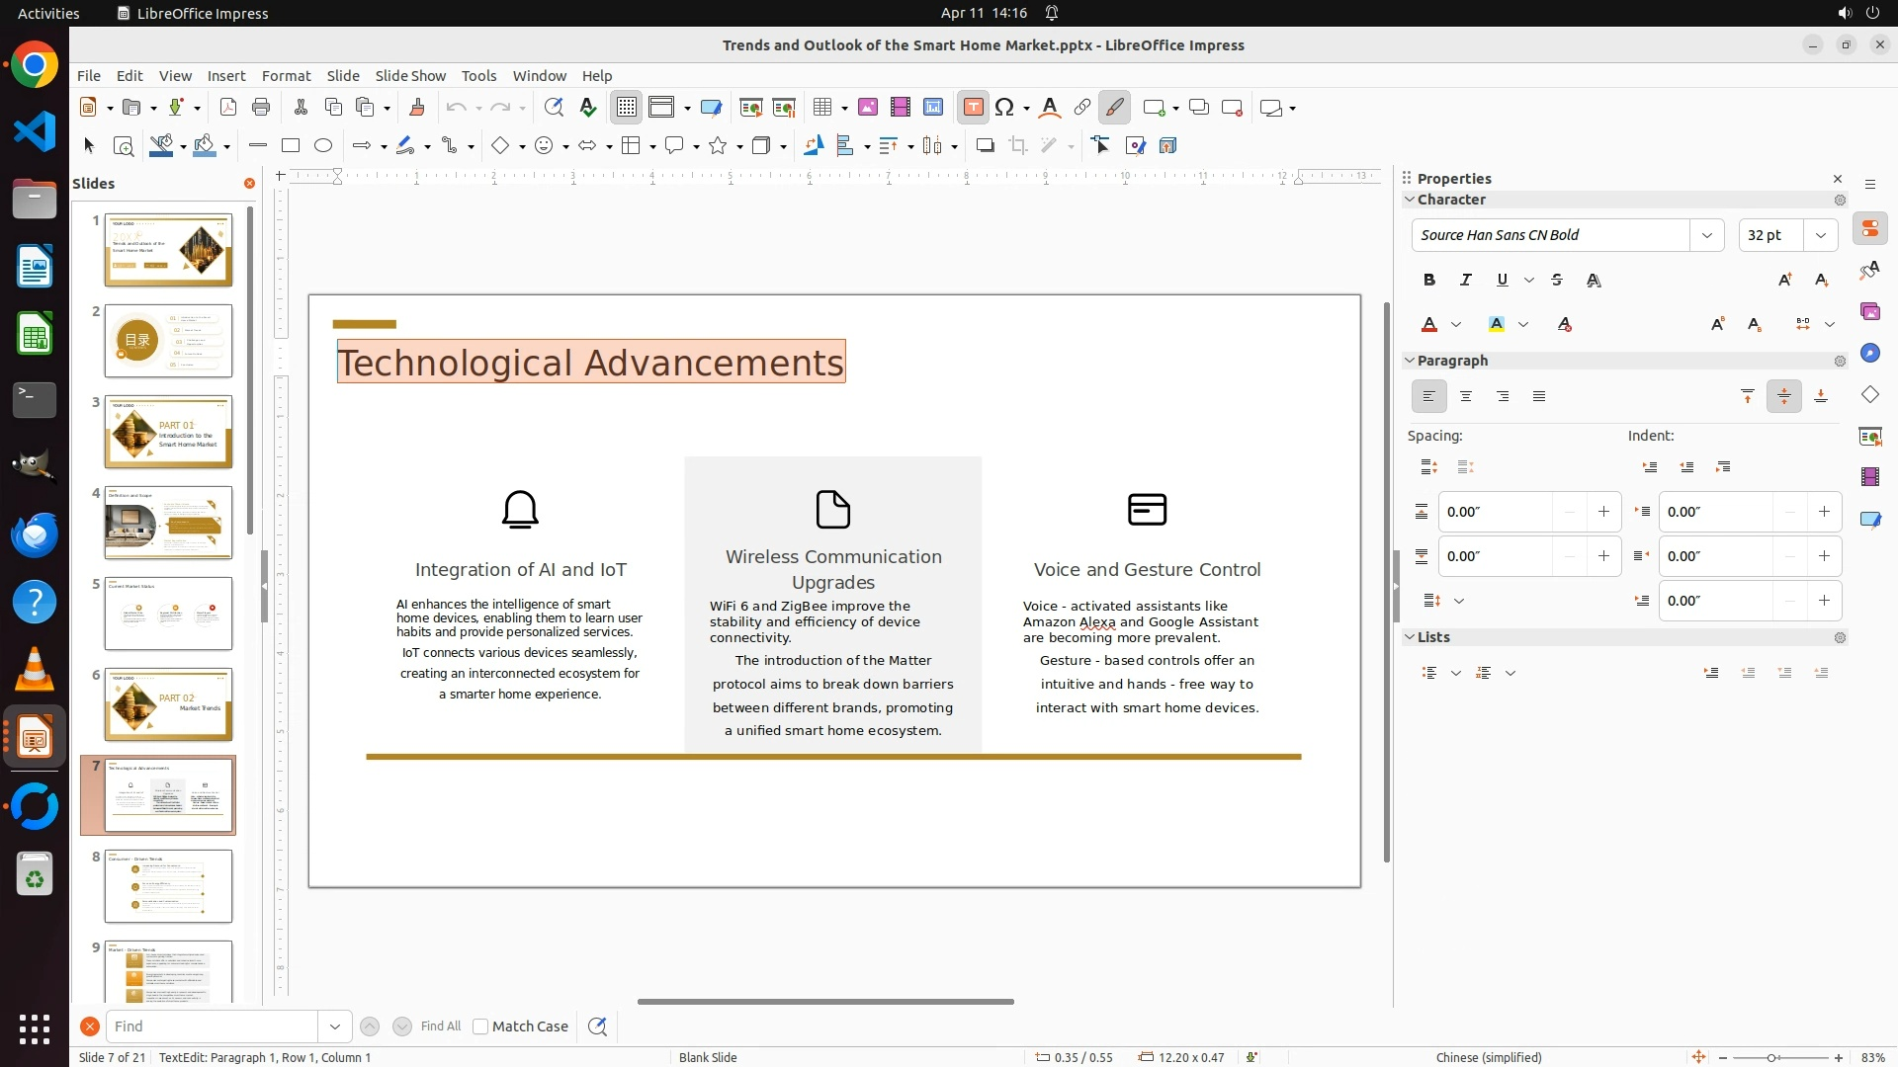The height and width of the screenshot is (1067, 1898).
Task: Toggle Italic formatting in Character panel
Action: pos(1466,281)
